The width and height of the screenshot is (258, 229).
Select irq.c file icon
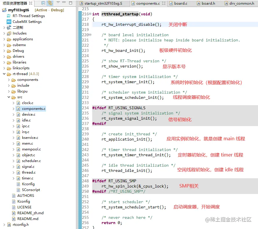(19, 132)
